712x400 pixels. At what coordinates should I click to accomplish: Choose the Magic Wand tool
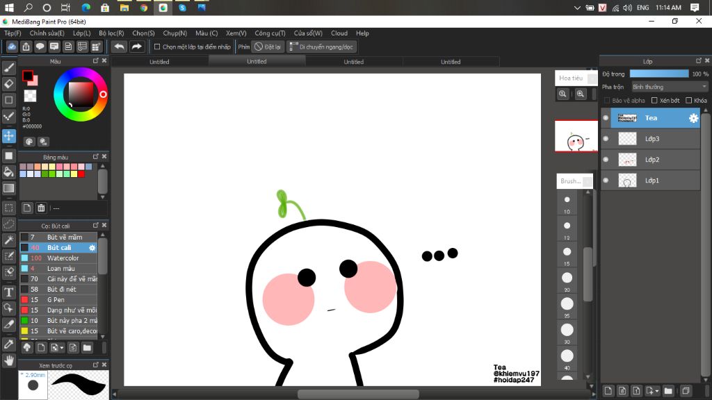9,240
